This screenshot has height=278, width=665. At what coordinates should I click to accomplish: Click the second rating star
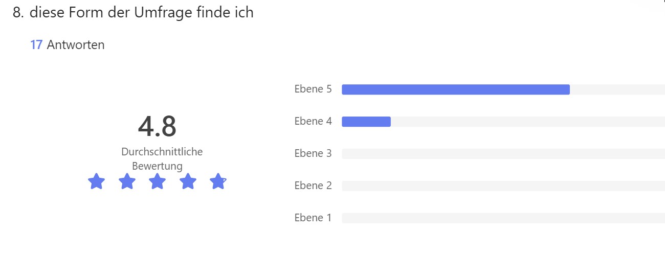(127, 181)
